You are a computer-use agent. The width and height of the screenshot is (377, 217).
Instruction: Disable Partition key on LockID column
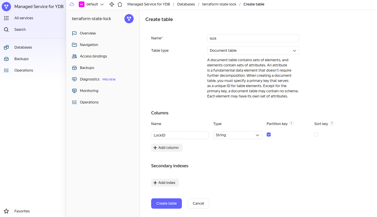point(269,134)
